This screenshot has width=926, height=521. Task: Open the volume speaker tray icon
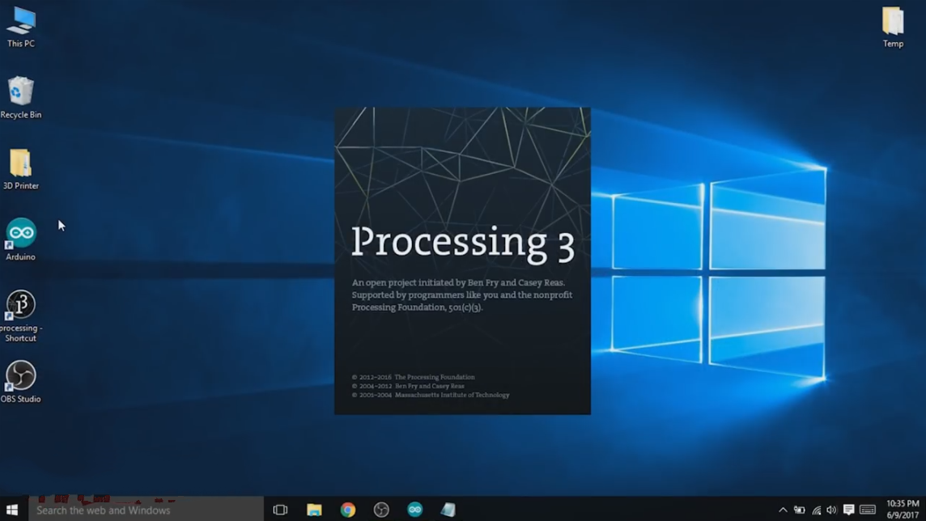[831, 510]
